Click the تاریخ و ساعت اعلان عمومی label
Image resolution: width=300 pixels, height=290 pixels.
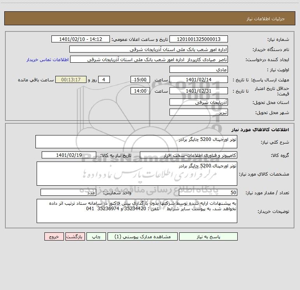click(140, 39)
